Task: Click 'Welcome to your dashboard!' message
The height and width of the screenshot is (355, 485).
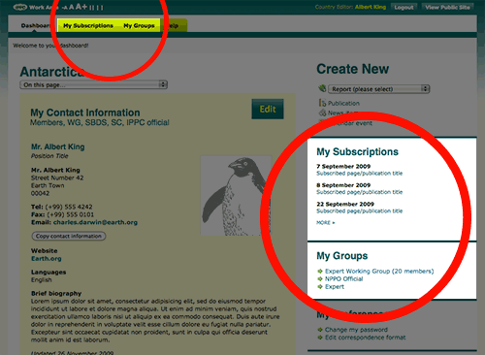Action: [x=50, y=46]
